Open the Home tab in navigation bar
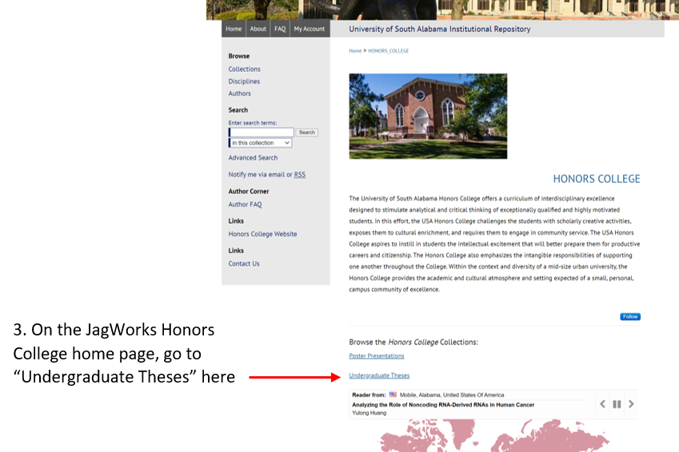679x452 pixels. pos(234,29)
